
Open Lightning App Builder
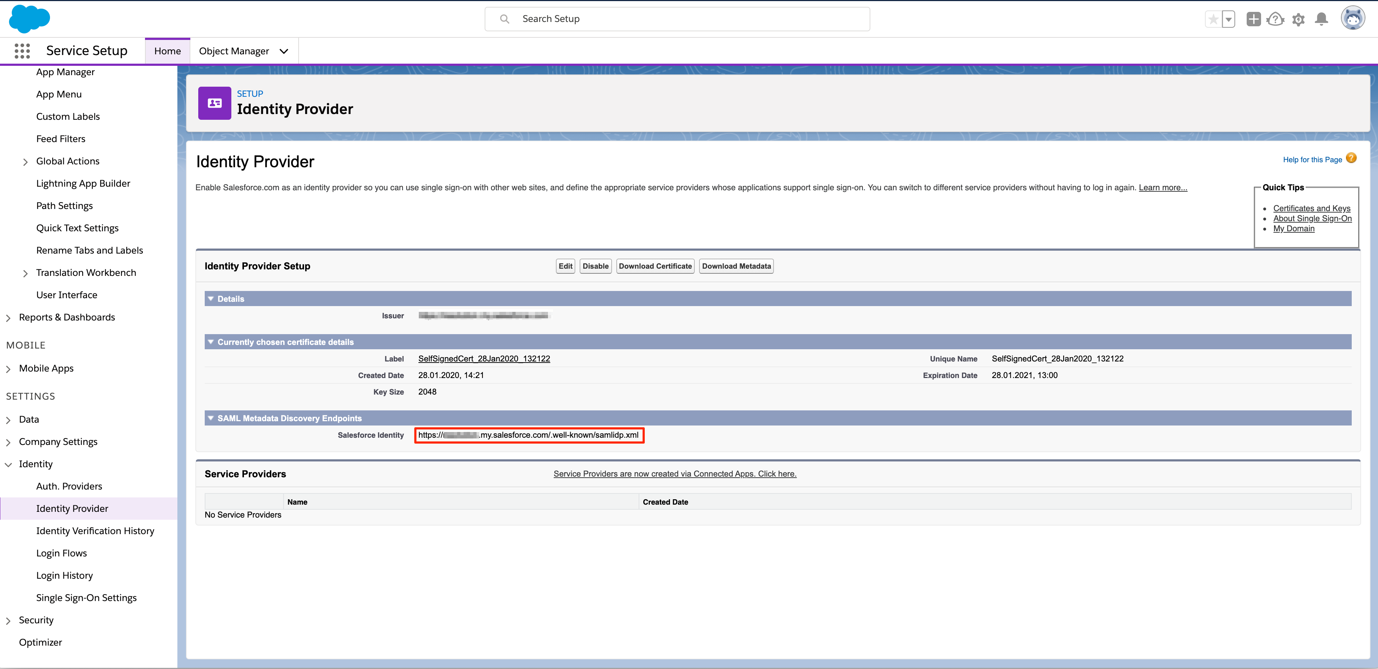[x=83, y=183]
